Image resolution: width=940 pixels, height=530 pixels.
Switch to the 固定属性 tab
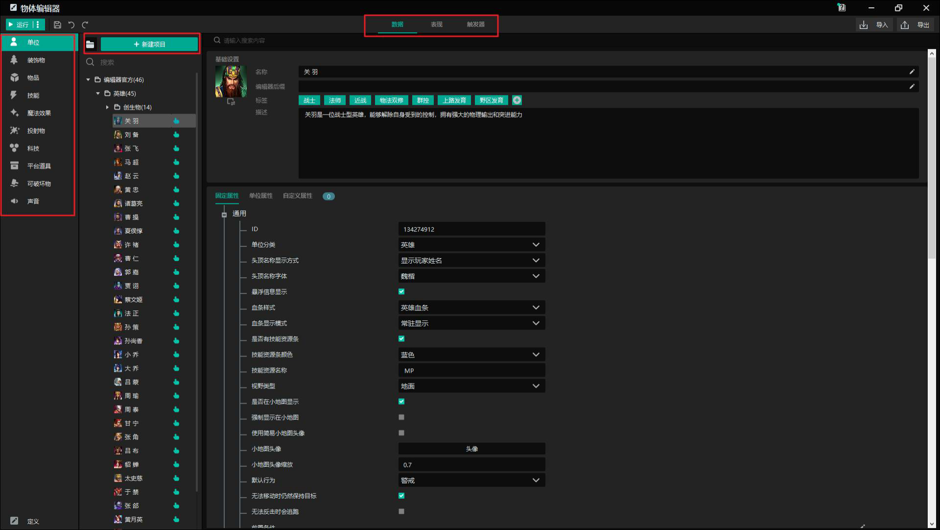227,196
